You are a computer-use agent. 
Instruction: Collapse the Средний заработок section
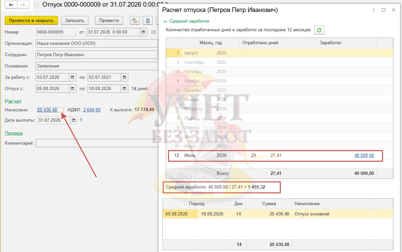[x=186, y=21]
